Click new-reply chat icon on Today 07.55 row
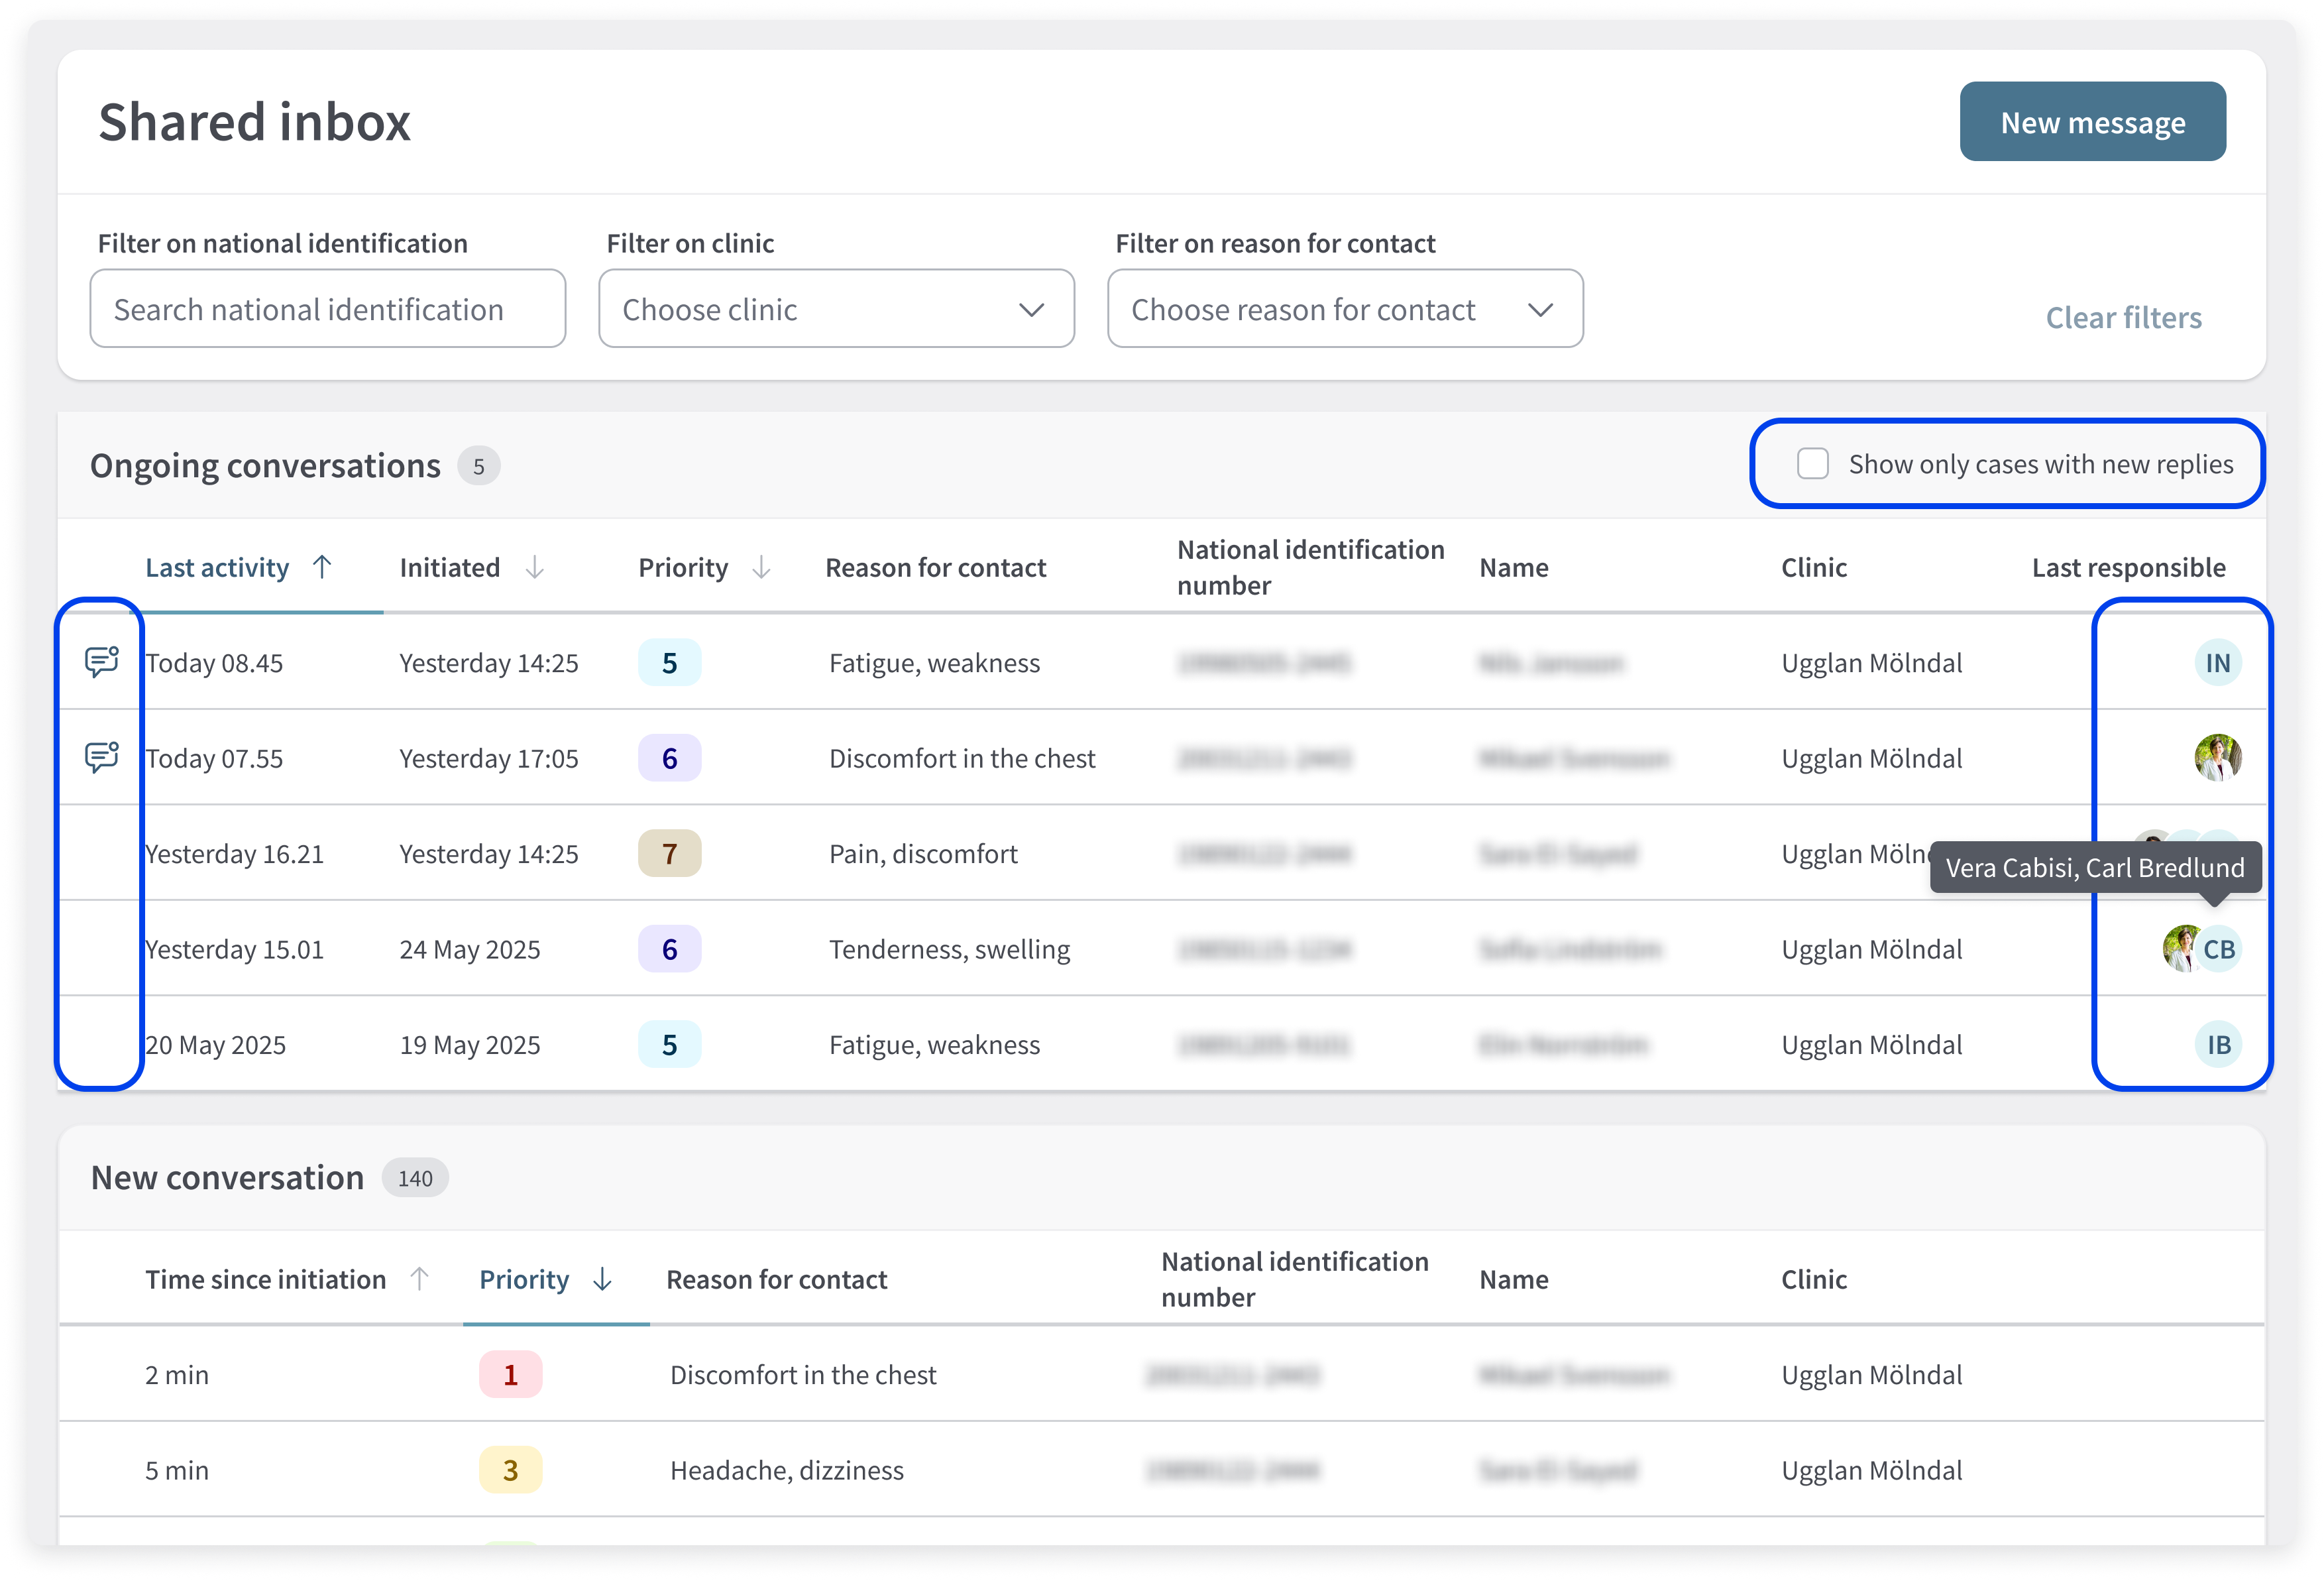This screenshot has height=1581, width=2324. [x=101, y=758]
